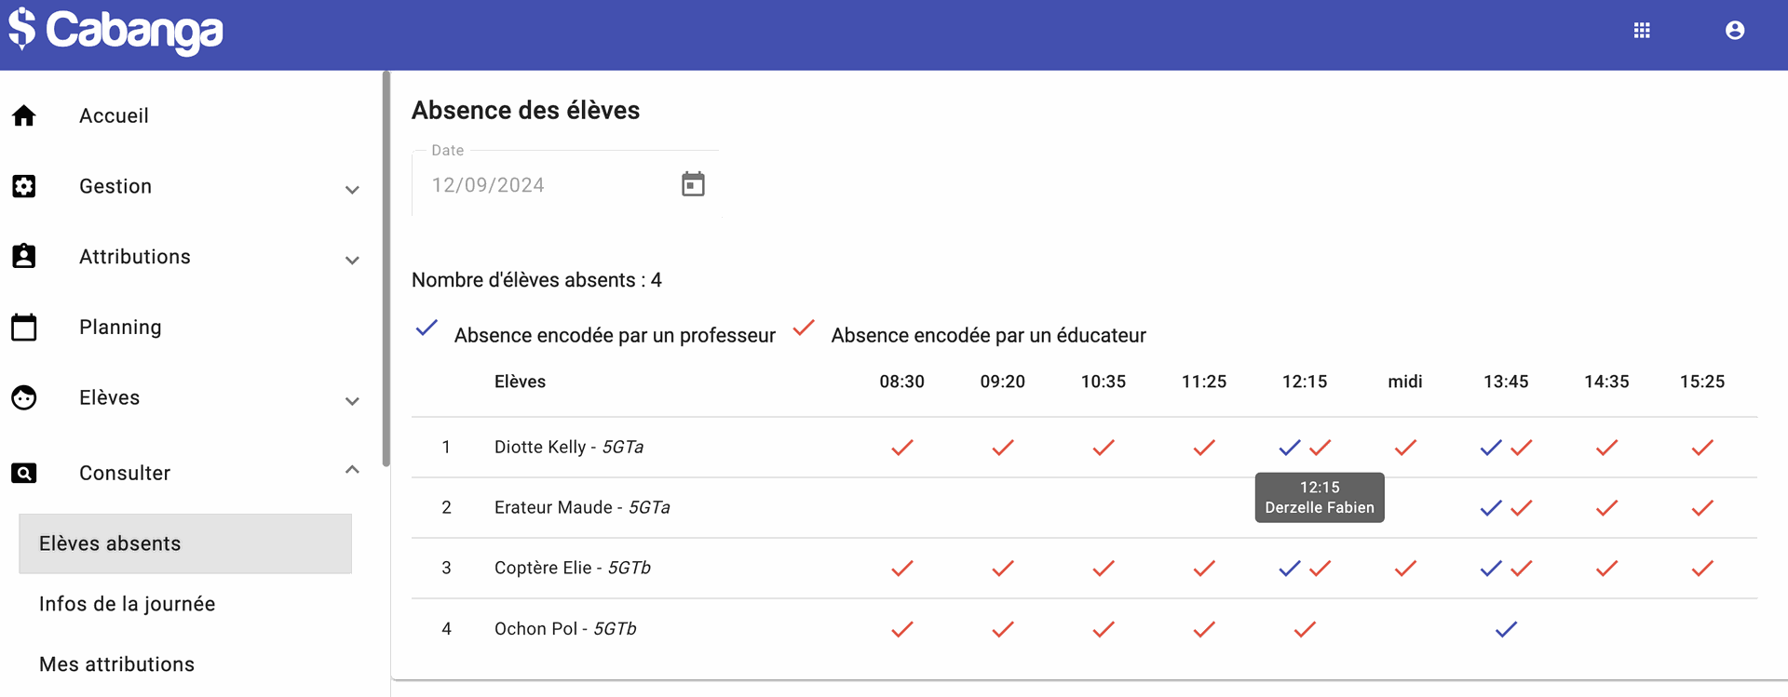Expand the Attributions submenu chevron

[352, 261]
